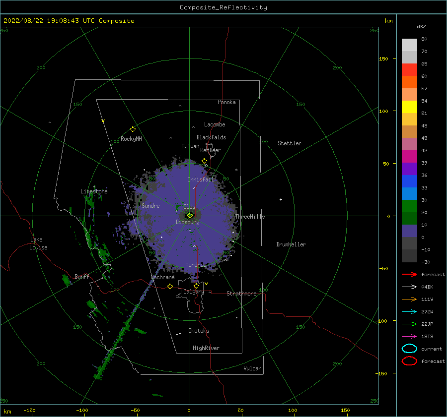
Task: Click the Strathmore label
Action: [241, 294]
